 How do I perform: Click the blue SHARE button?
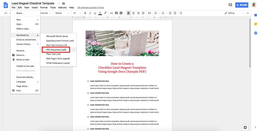[x=242, y=5]
